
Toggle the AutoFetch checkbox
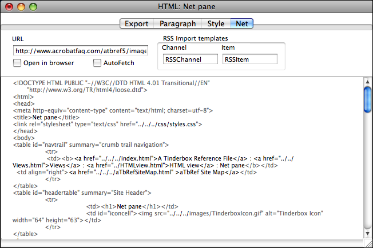97,63
